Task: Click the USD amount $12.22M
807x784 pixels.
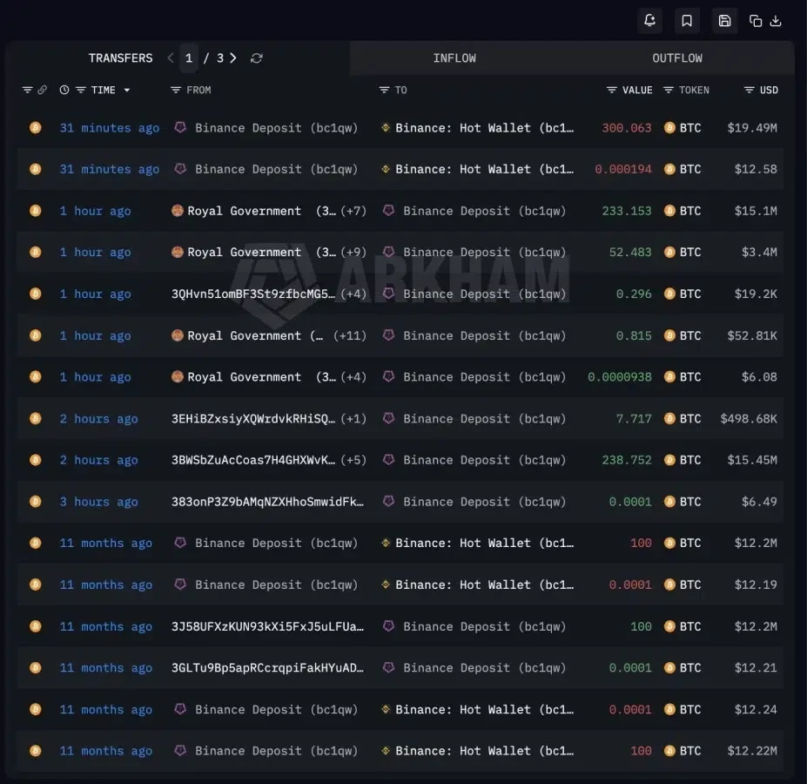Action: tap(752, 751)
